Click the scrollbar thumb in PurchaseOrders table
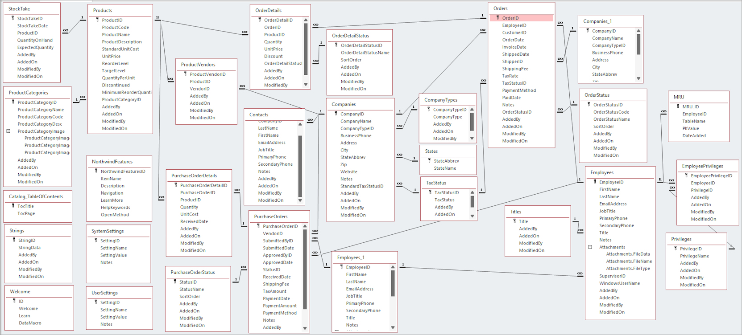742x335 pixels. 305,270
